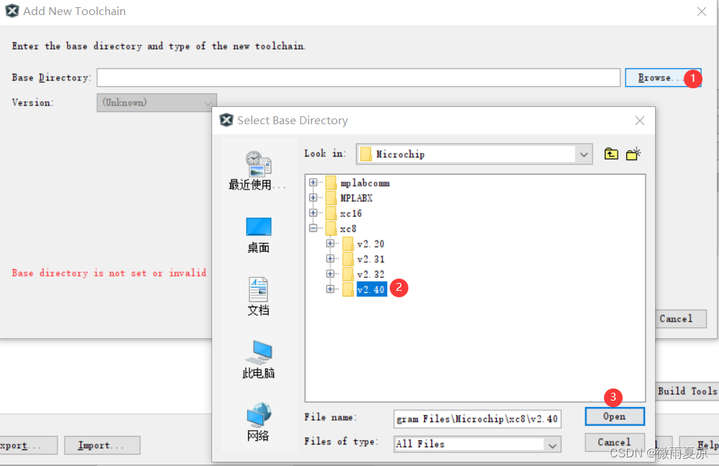The width and height of the screenshot is (719, 466).
Task: Select the v2.20 folder name
Action: click(x=370, y=243)
